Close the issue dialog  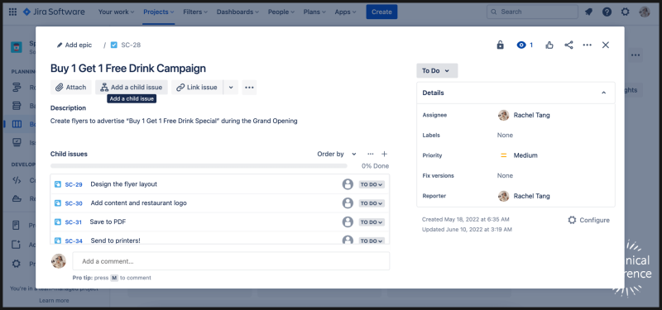point(606,45)
